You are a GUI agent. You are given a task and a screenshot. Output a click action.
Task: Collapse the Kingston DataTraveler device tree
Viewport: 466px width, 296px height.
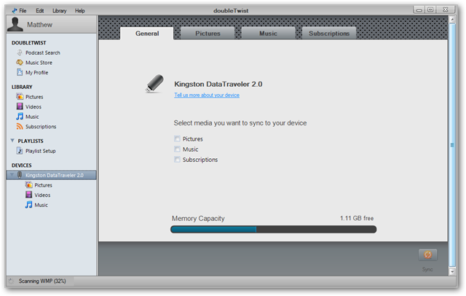click(12, 175)
